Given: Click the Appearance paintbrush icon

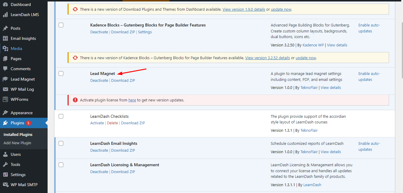Looking at the screenshot, I should 5,113.
